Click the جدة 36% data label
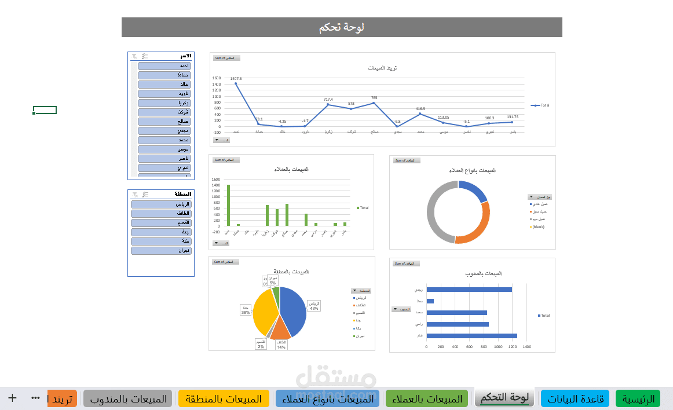Screen dimensions: 673x410 coord(246,310)
